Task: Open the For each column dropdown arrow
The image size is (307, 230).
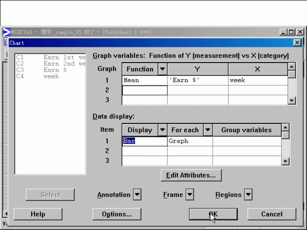Action: 208,130
